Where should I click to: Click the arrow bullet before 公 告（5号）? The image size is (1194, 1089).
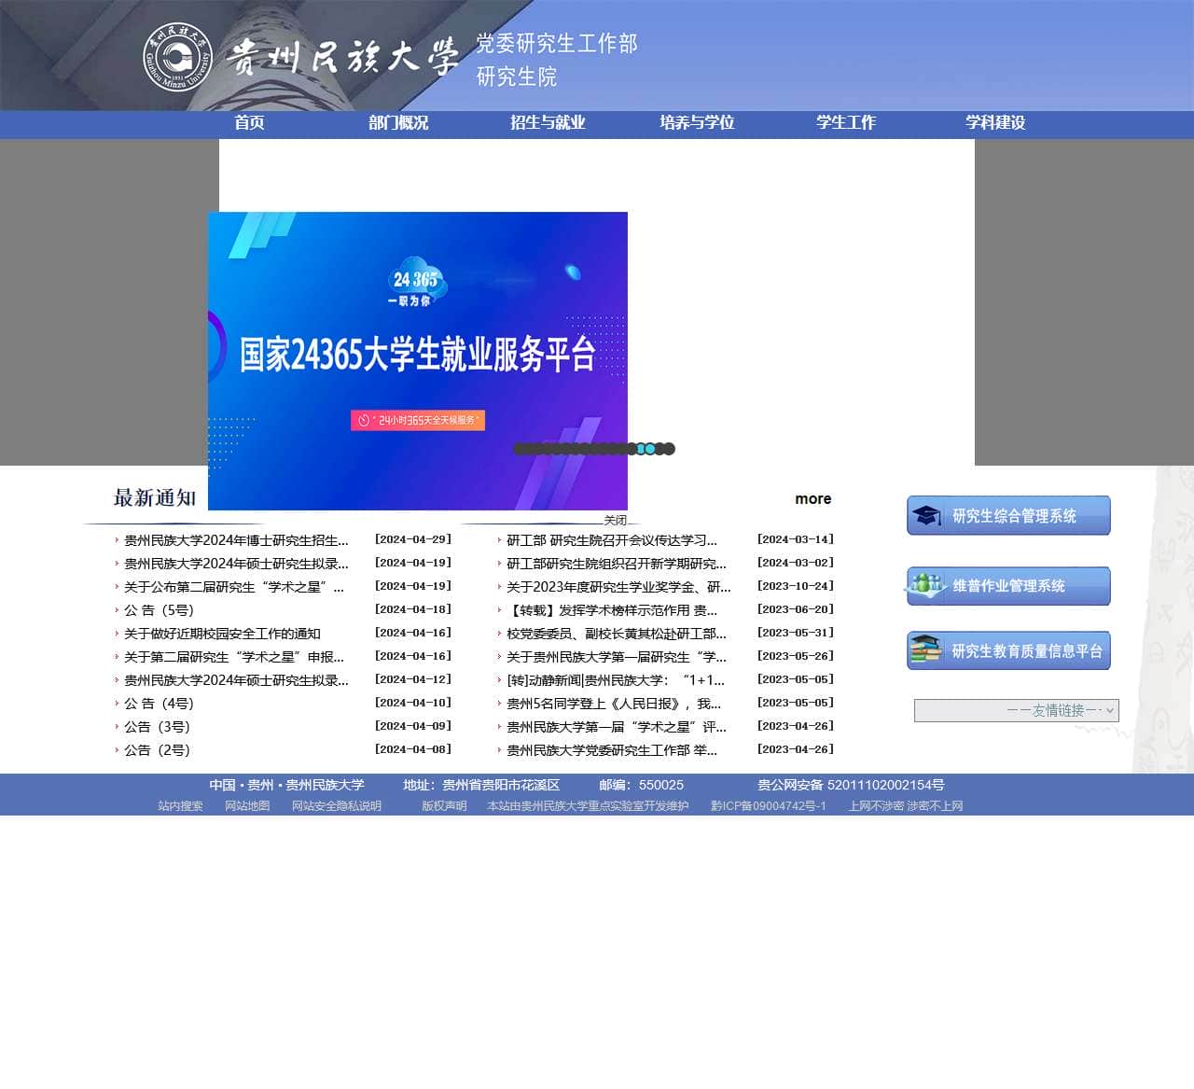click(116, 610)
